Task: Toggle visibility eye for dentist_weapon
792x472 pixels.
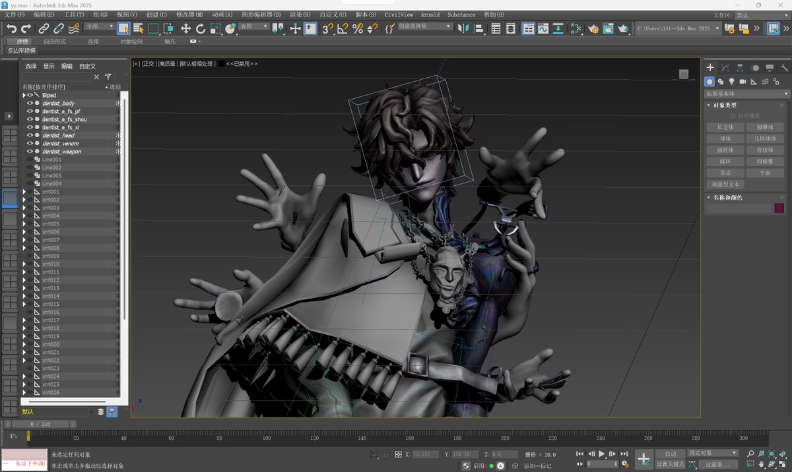Action: 30,152
